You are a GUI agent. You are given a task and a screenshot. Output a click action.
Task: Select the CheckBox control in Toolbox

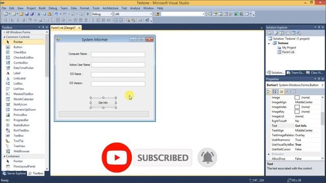pyautogui.click(x=20, y=52)
